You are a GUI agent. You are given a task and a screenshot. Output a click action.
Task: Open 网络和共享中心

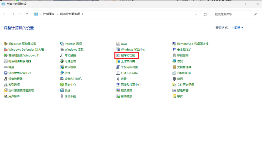[x=131, y=84]
